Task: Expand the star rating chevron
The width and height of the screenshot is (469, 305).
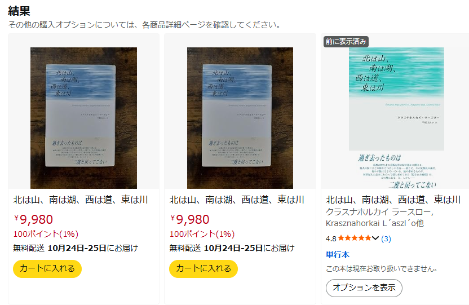Action: [375, 238]
